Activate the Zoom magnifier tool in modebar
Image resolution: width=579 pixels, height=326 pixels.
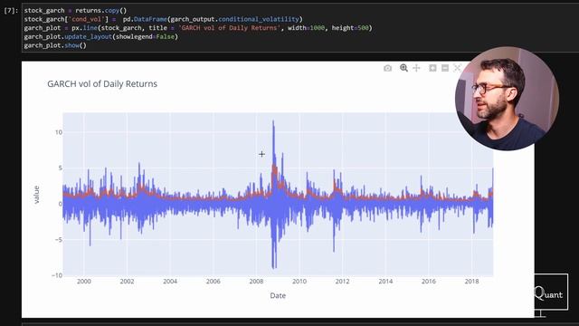coord(403,68)
